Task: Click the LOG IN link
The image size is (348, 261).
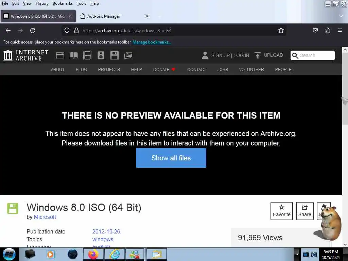Action: pyautogui.click(x=241, y=55)
